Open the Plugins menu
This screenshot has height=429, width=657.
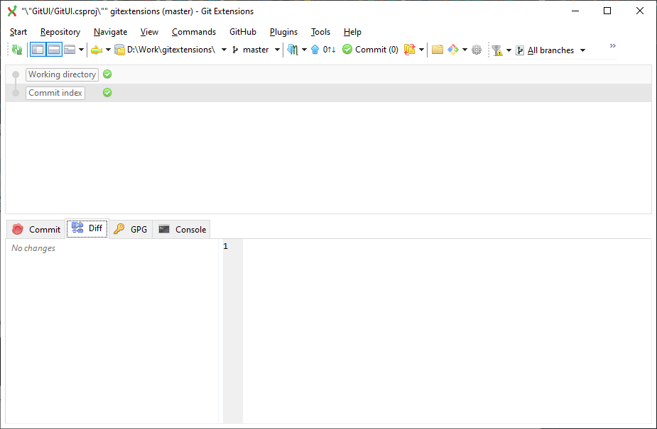pyautogui.click(x=283, y=32)
